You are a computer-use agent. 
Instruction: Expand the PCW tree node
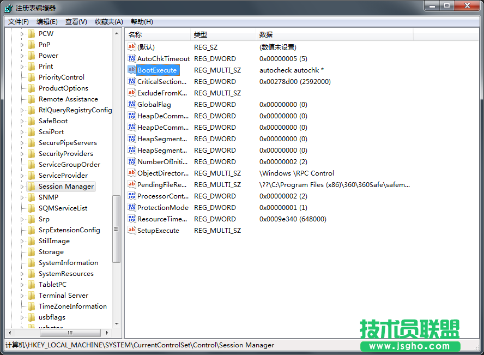coord(21,33)
